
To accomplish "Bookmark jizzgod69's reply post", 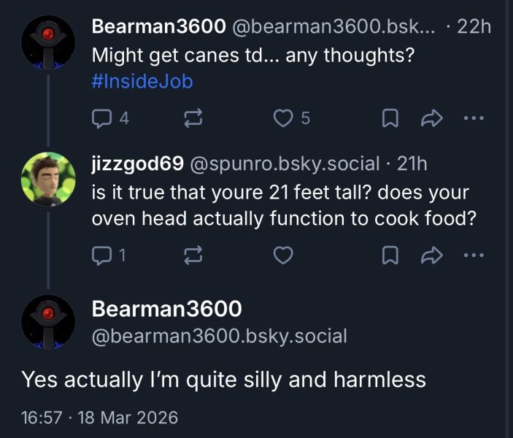I will 390,255.
